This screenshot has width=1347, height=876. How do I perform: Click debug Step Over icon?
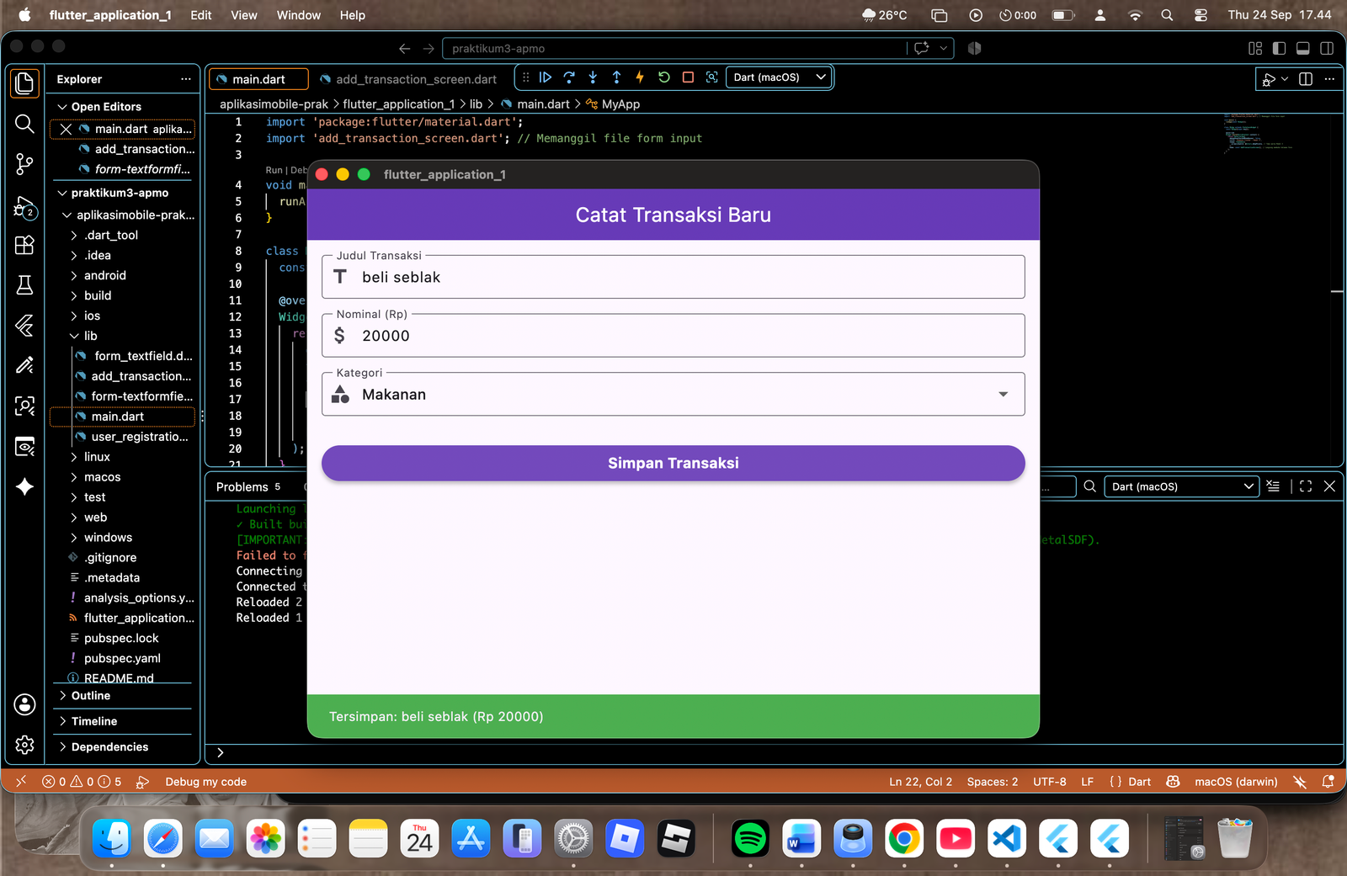click(569, 77)
